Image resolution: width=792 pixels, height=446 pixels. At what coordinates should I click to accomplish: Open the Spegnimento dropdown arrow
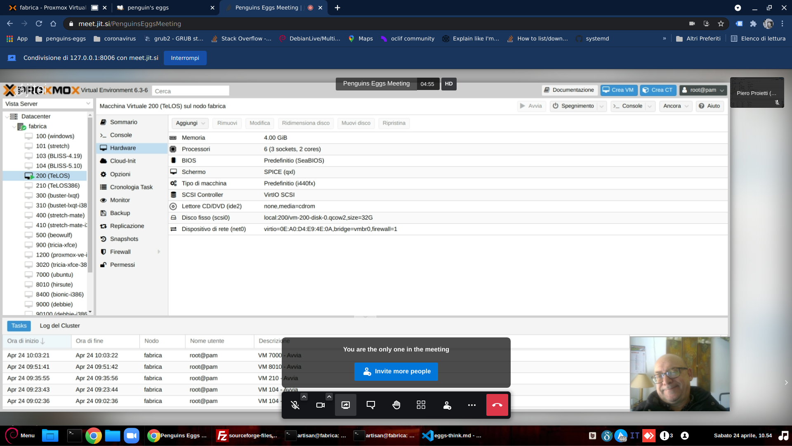click(602, 106)
